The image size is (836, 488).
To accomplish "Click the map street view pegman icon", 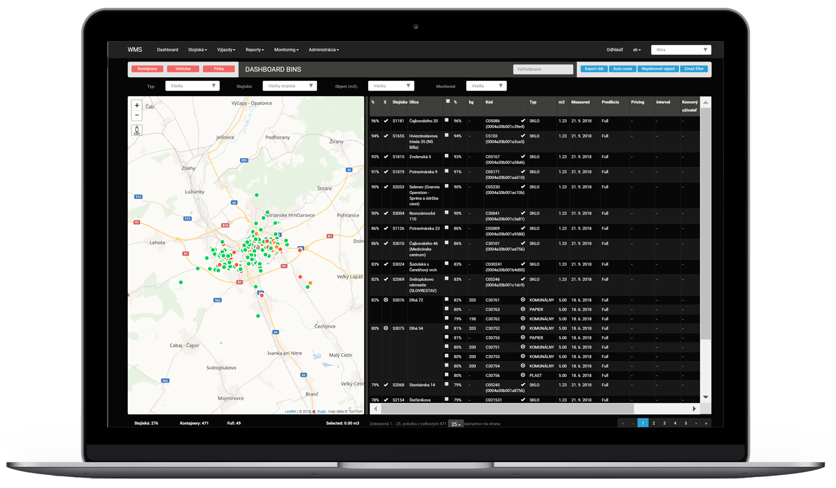I will [137, 130].
